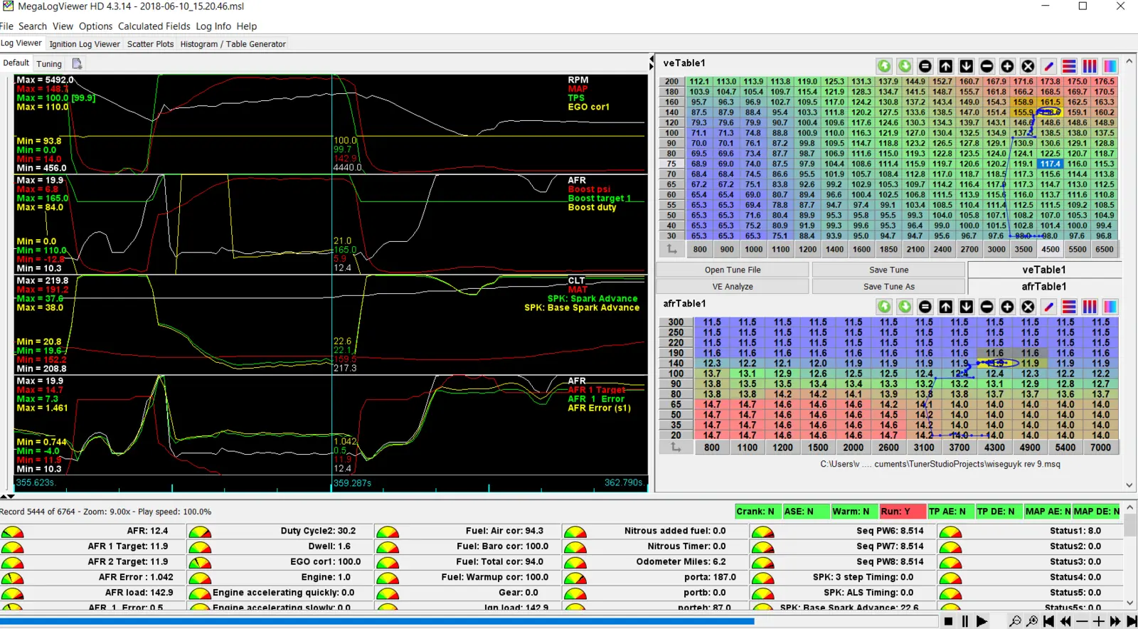Select the veTable1 table tab

click(1043, 270)
